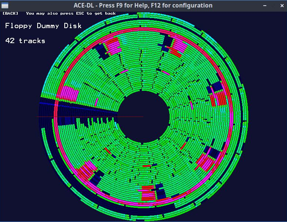Screen dimensions: 287x222
Task: Close the ACE-DL window
Action: coord(282,6)
